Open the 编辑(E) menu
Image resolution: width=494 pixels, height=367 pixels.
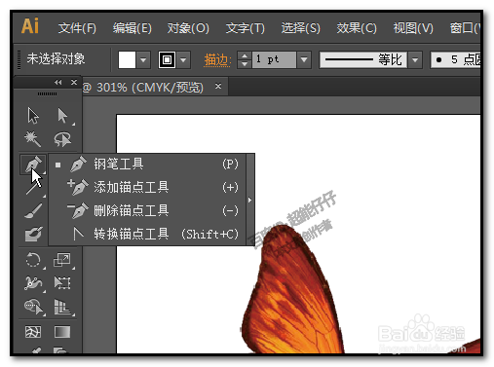[133, 28]
